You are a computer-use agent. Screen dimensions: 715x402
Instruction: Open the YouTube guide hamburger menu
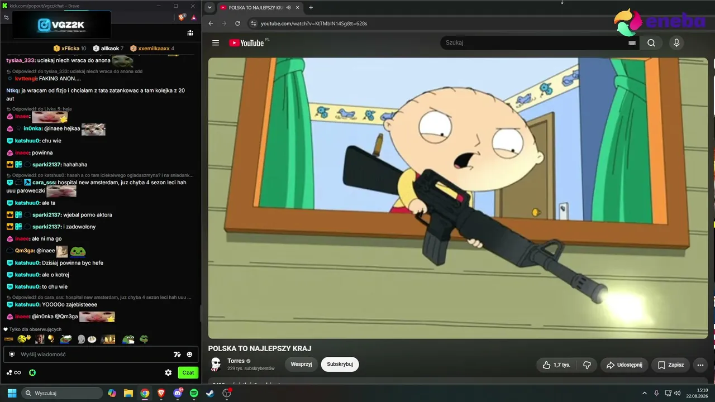[x=216, y=43]
